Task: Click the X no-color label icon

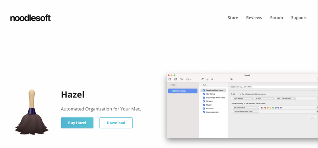Action: pos(262,108)
